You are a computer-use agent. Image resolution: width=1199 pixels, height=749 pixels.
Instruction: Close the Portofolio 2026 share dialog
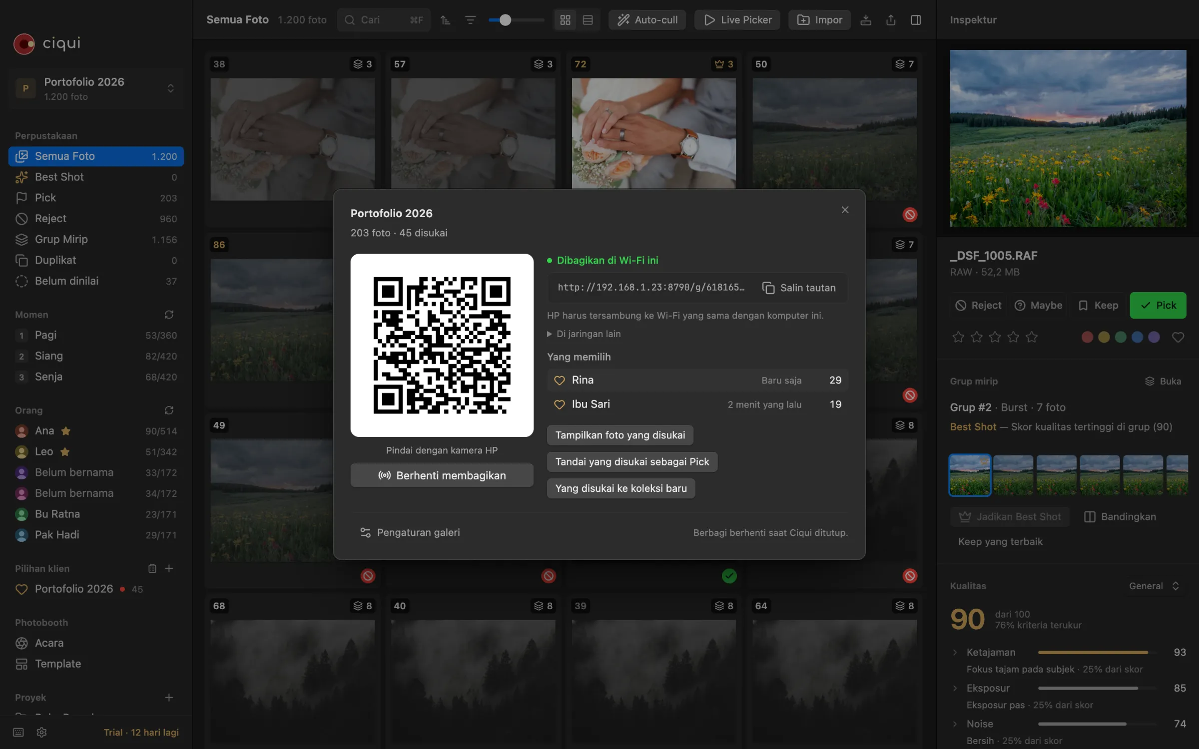(845, 210)
